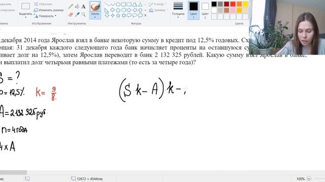Select the Pencil tool

pos(71,6)
